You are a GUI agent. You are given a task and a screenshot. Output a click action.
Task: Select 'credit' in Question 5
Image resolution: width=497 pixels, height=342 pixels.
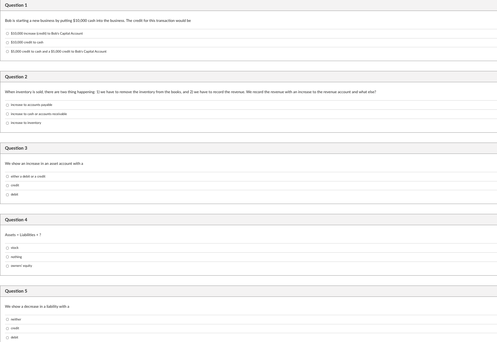pyautogui.click(x=7, y=328)
